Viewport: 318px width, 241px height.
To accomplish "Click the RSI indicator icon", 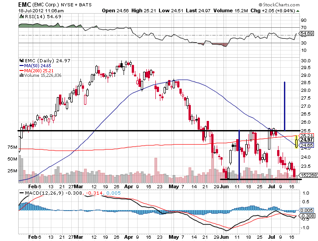I will pos(21,16).
